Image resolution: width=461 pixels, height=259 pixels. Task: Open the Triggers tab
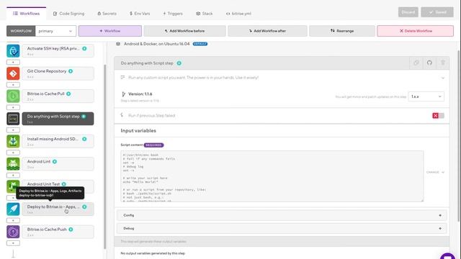tap(173, 14)
